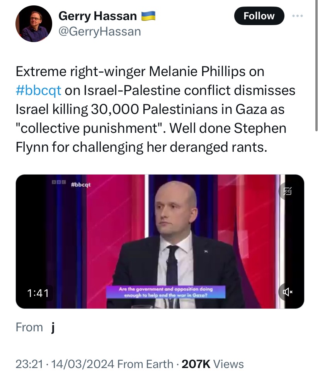
Task: Click the Ukraine flag emoji beside name
Action: [148, 16]
